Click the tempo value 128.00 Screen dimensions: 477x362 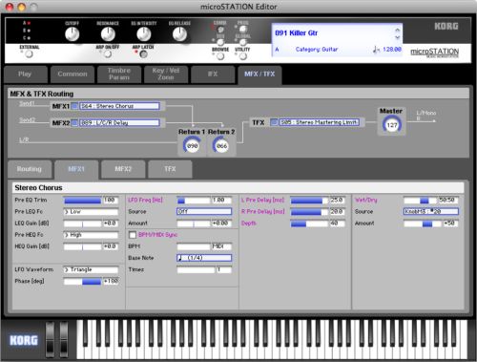click(x=392, y=50)
